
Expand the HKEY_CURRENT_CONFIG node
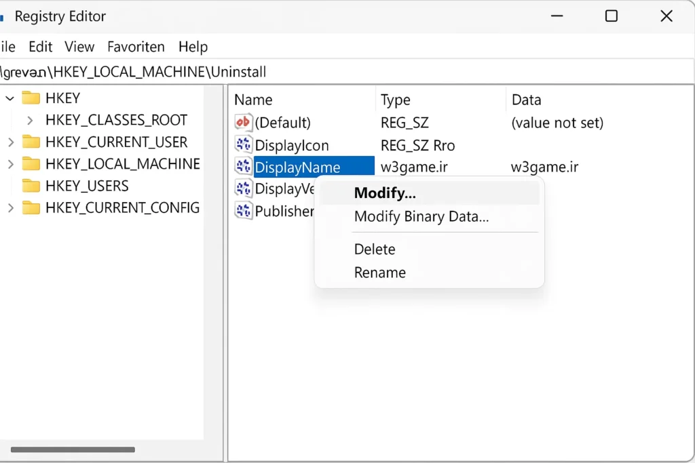11,207
